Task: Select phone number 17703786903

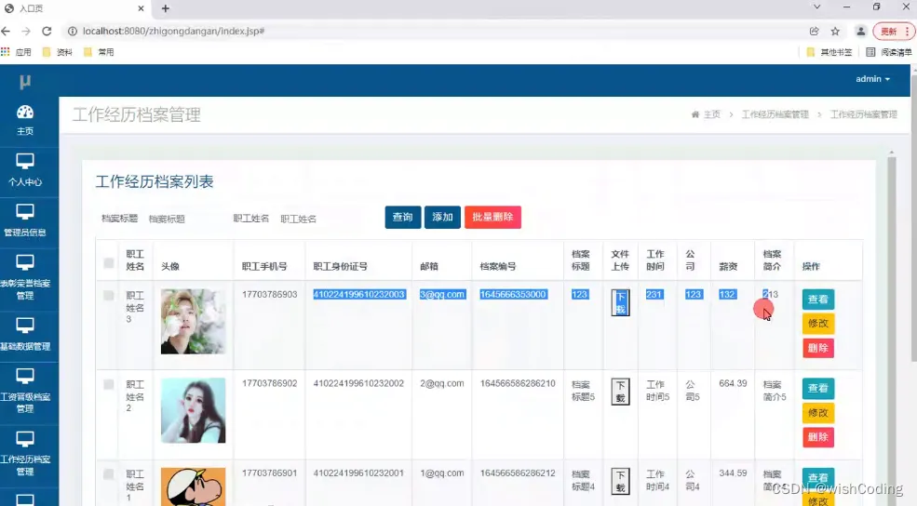Action: pyautogui.click(x=270, y=295)
